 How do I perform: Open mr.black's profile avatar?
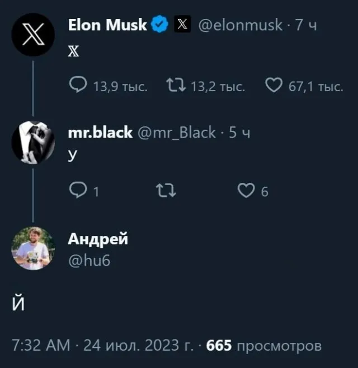33,141
